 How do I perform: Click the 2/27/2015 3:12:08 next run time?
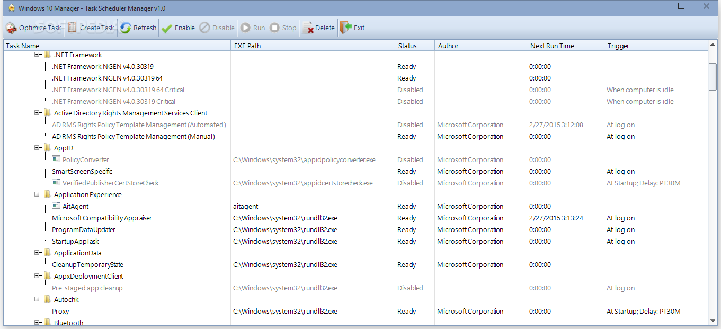click(556, 125)
